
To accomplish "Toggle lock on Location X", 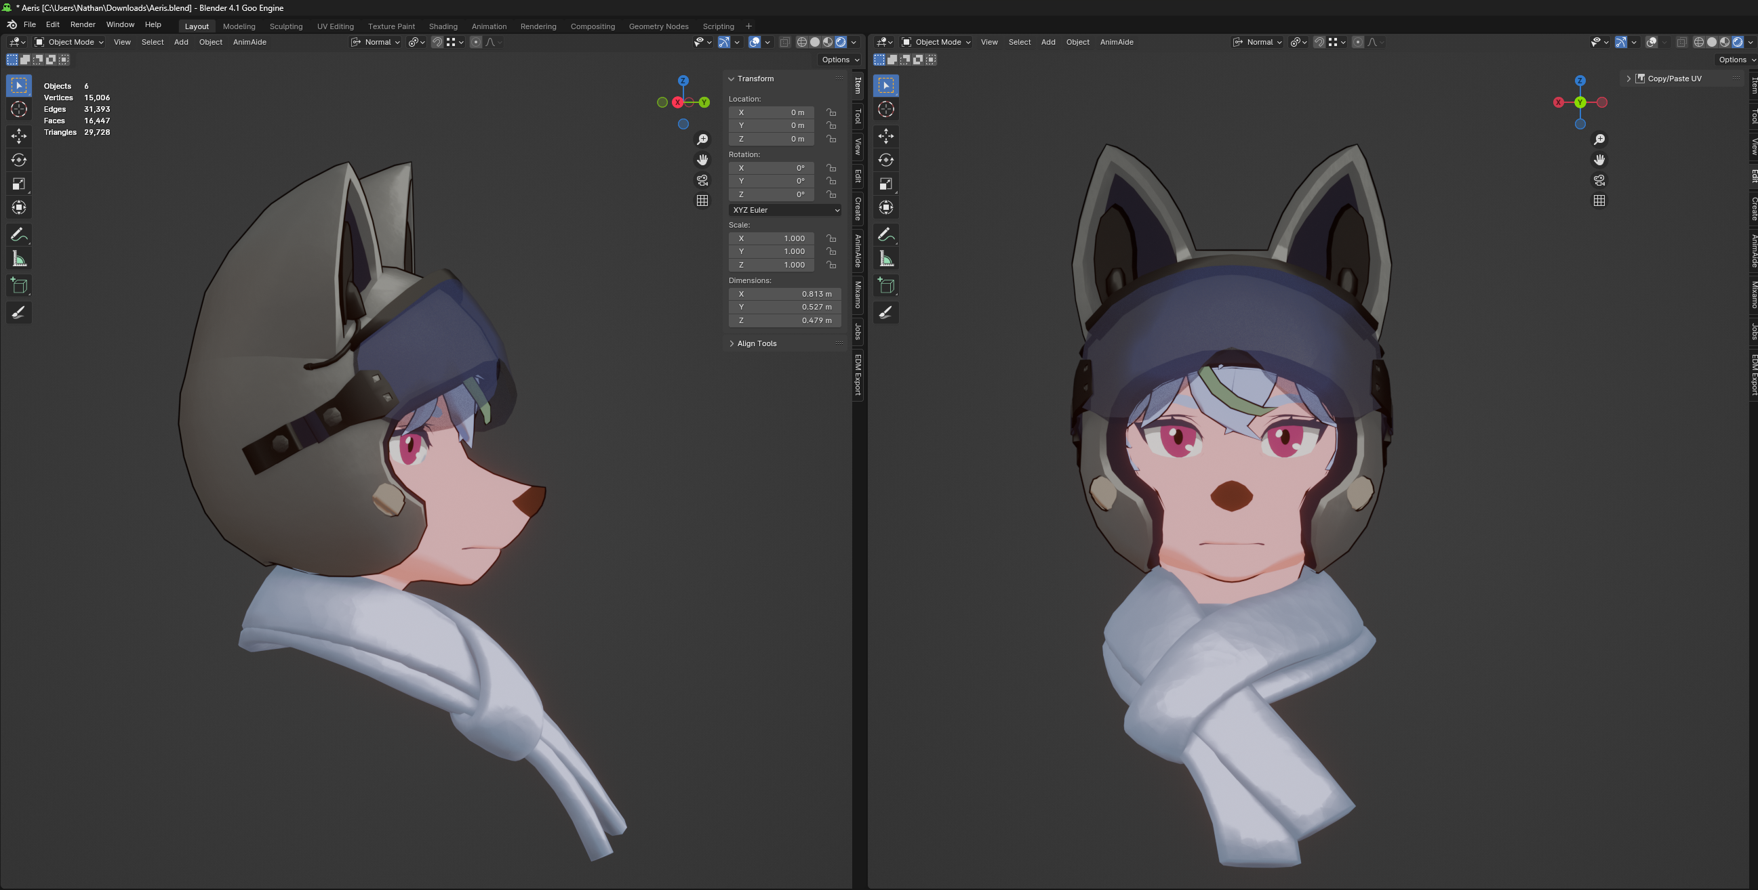I will pos(831,112).
